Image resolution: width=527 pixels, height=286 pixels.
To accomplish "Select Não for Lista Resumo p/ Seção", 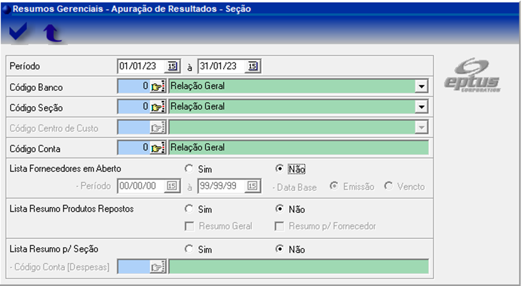I will click(x=279, y=250).
